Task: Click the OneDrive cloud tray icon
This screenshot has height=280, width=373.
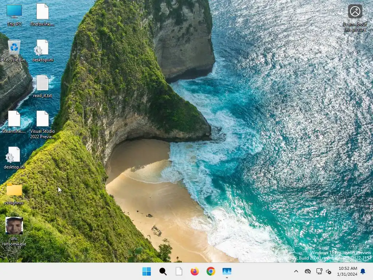Action: 307,271
